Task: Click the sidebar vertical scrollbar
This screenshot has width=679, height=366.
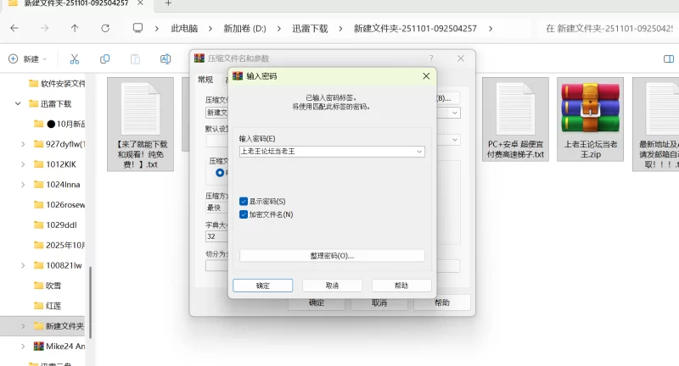Action: tap(90, 302)
